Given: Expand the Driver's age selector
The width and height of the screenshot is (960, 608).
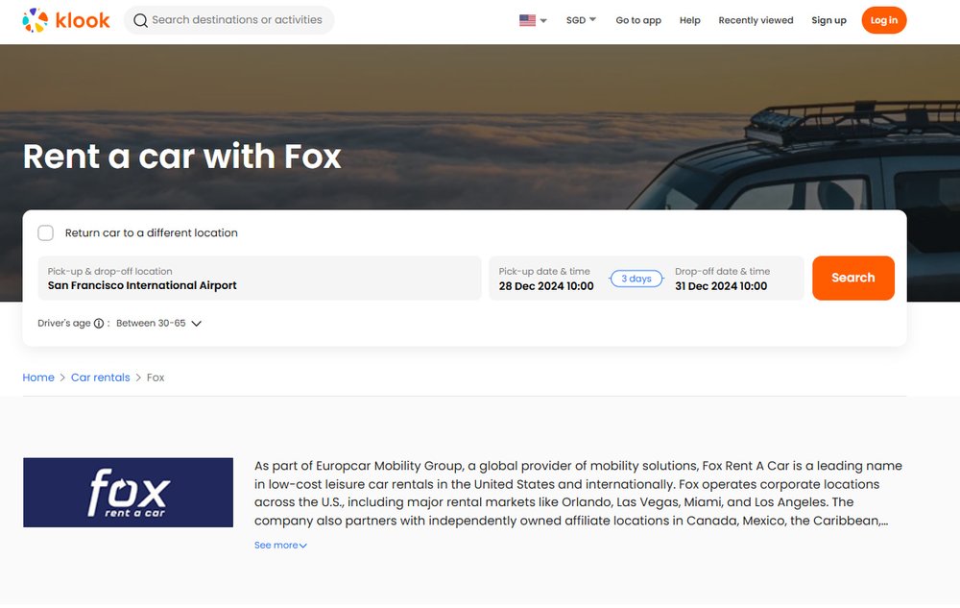Looking at the screenshot, I should pos(156,323).
